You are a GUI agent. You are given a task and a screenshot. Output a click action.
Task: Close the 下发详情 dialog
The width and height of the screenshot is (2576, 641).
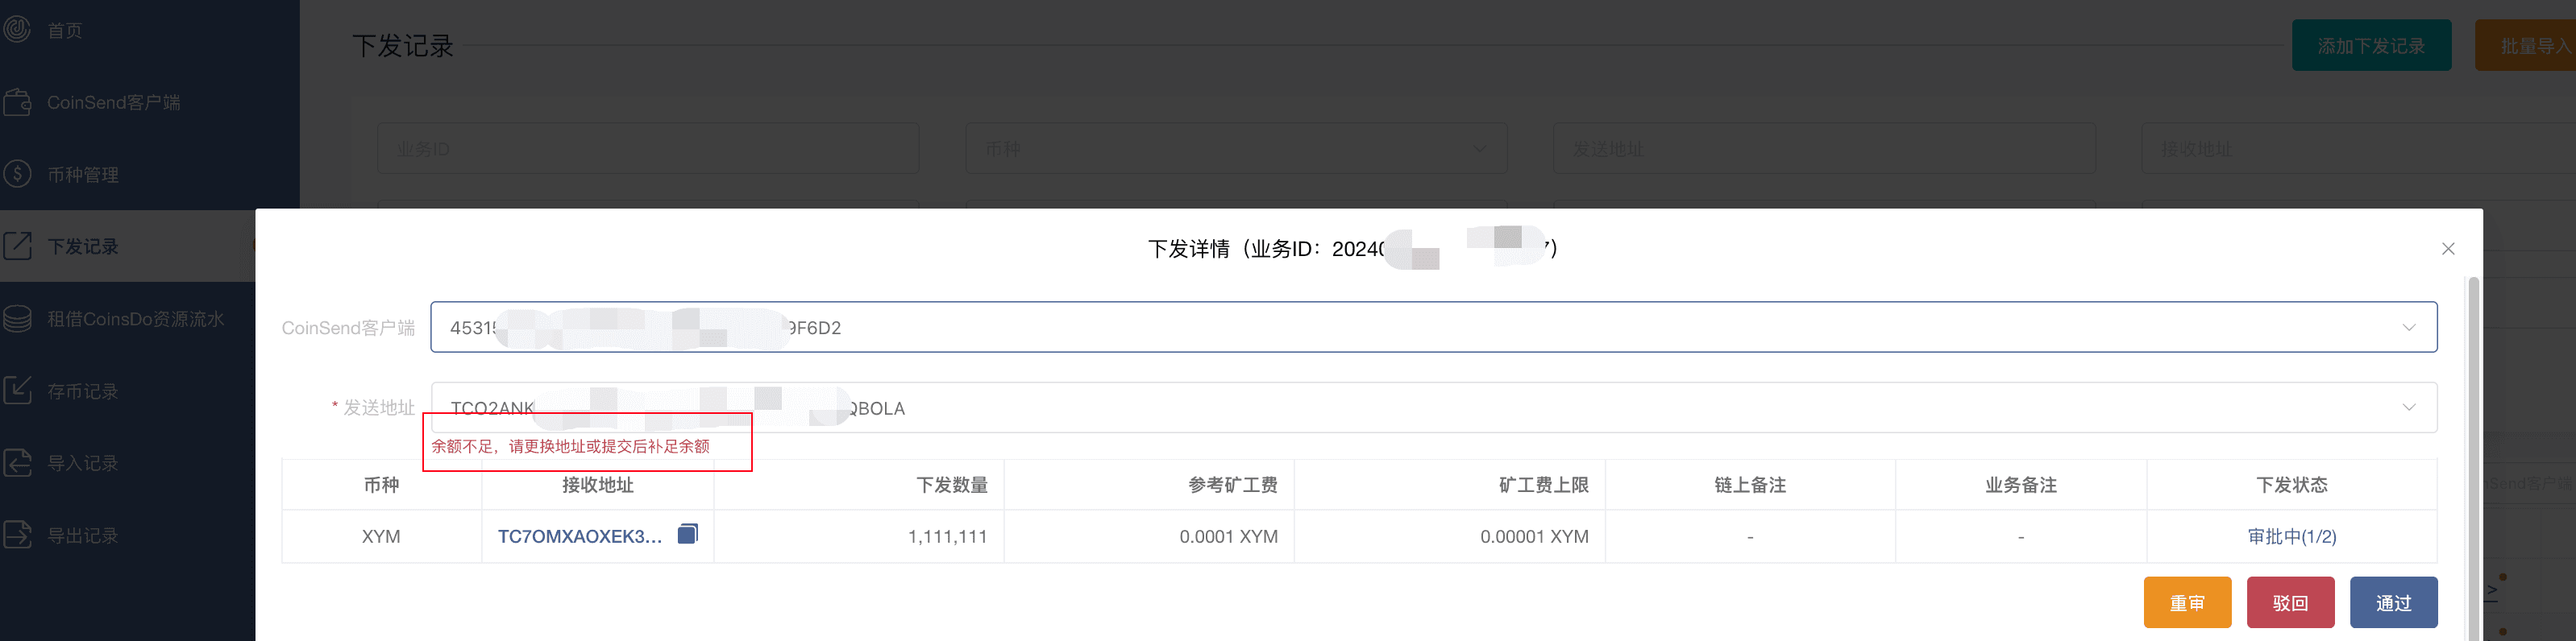click(2447, 249)
